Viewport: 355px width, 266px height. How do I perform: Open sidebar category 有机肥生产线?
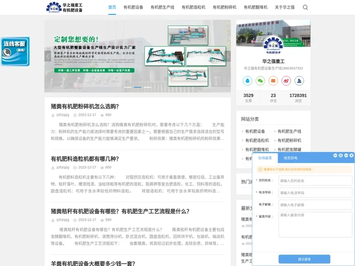click(289, 132)
